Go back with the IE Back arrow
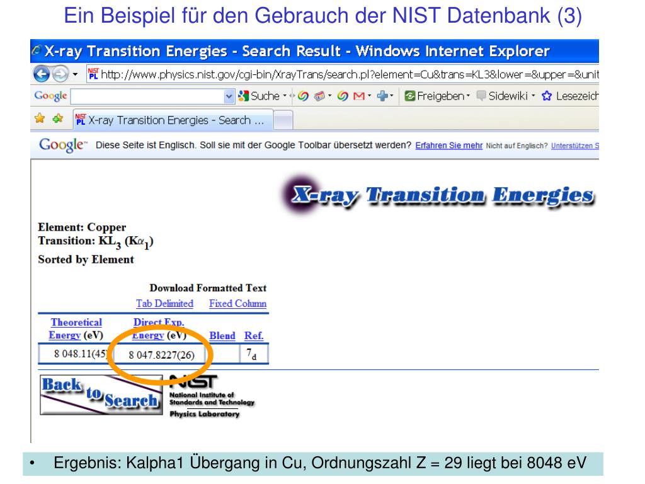Screen dimensions: 645x484 41,74
